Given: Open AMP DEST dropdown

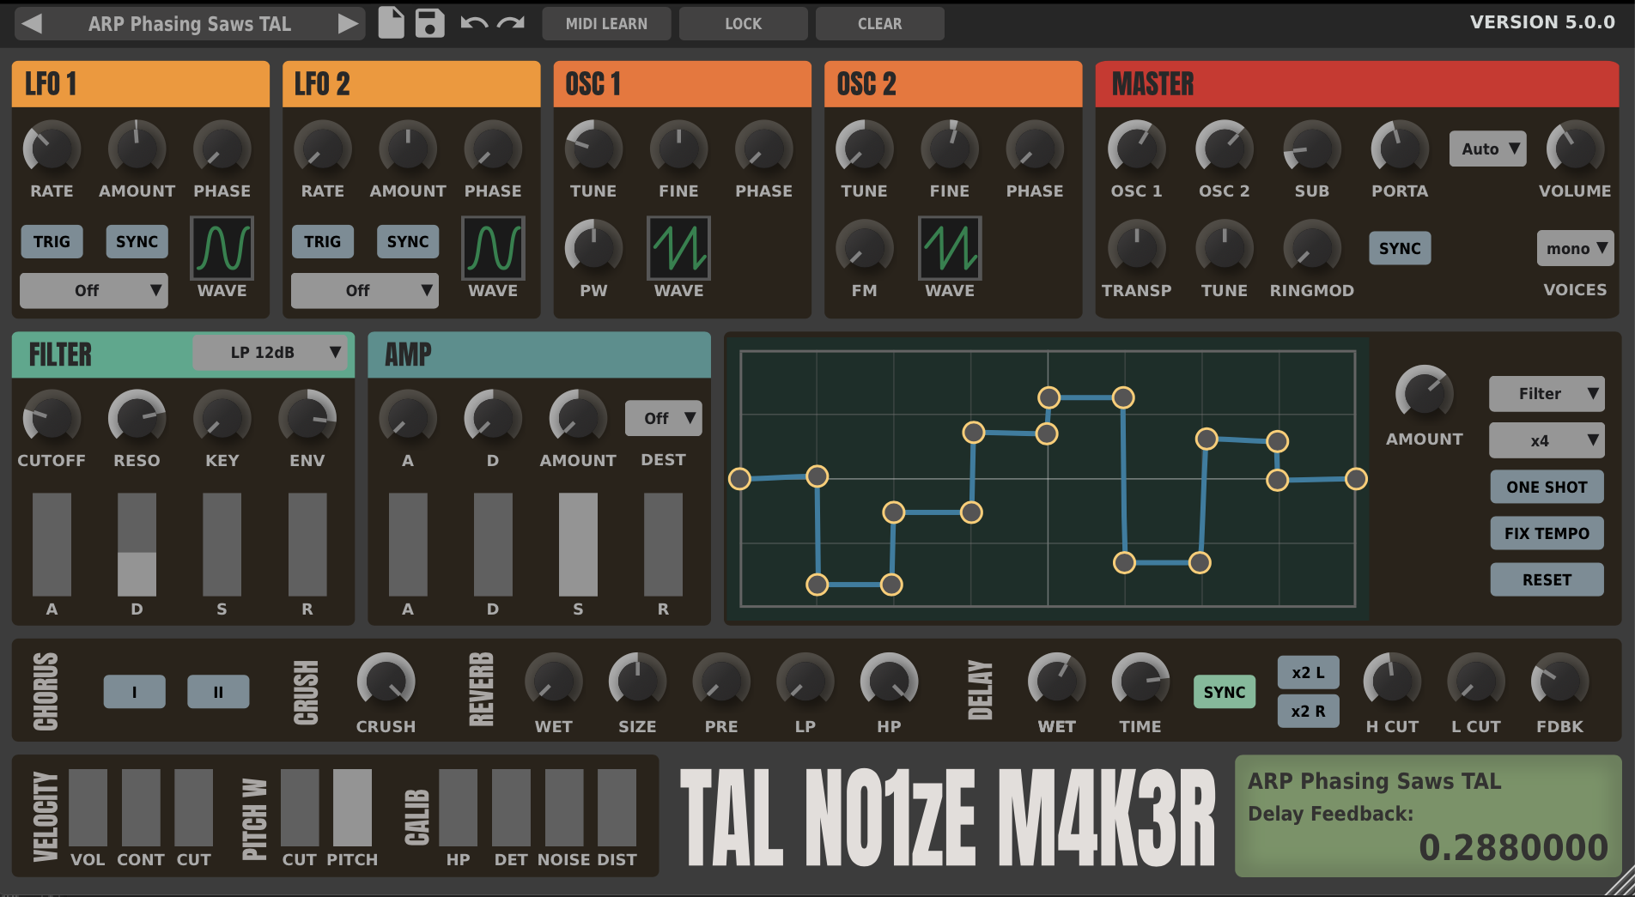Looking at the screenshot, I should tap(663, 418).
